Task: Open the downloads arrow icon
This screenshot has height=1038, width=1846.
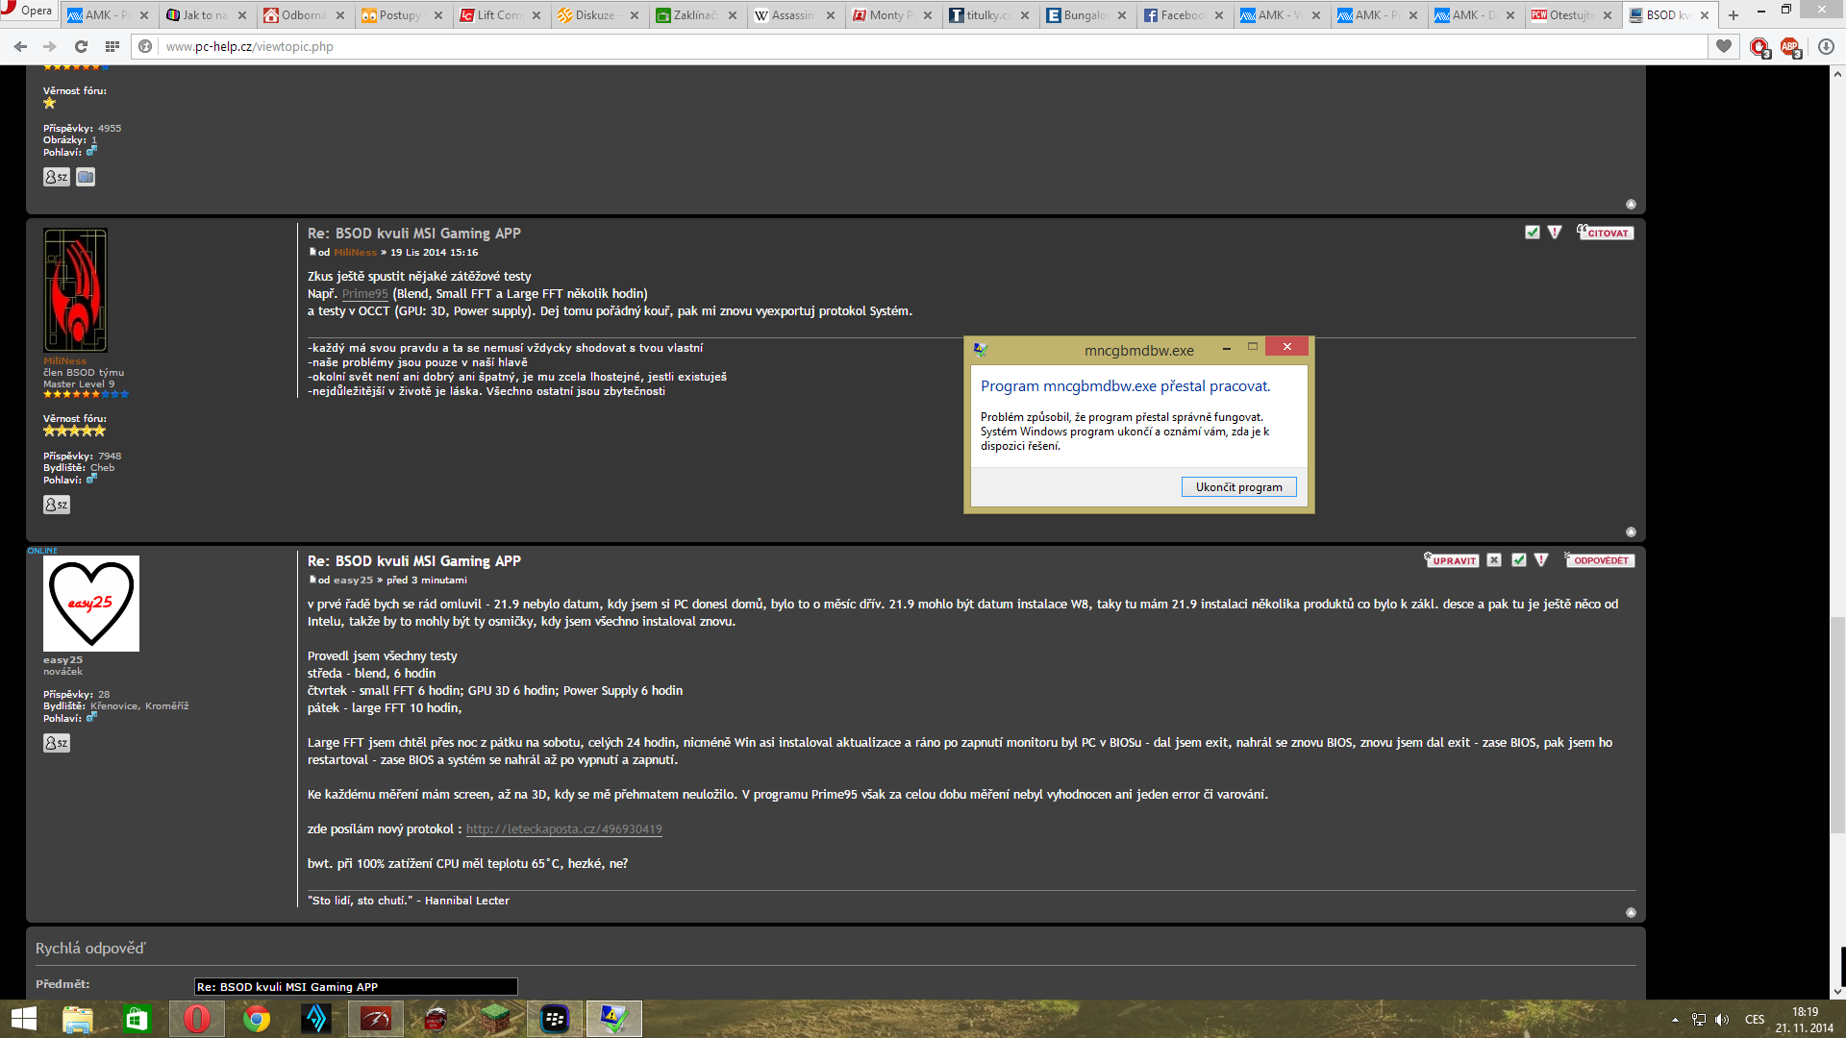Action: (1826, 46)
